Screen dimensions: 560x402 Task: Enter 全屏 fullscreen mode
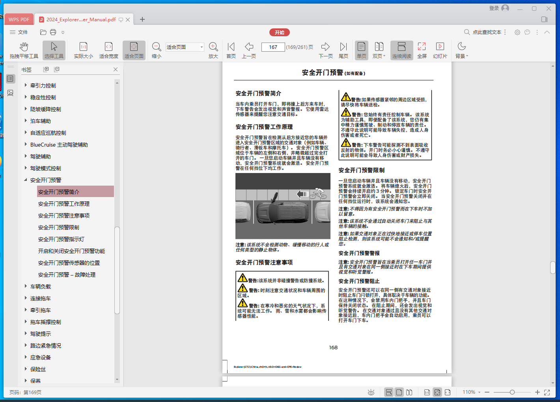[x=422, y=50]
